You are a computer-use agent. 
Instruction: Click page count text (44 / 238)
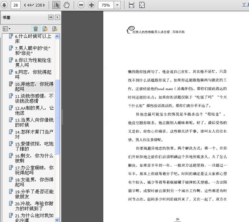click(x=34, y=5)
